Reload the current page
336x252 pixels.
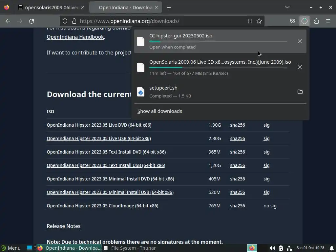(31, 21)
